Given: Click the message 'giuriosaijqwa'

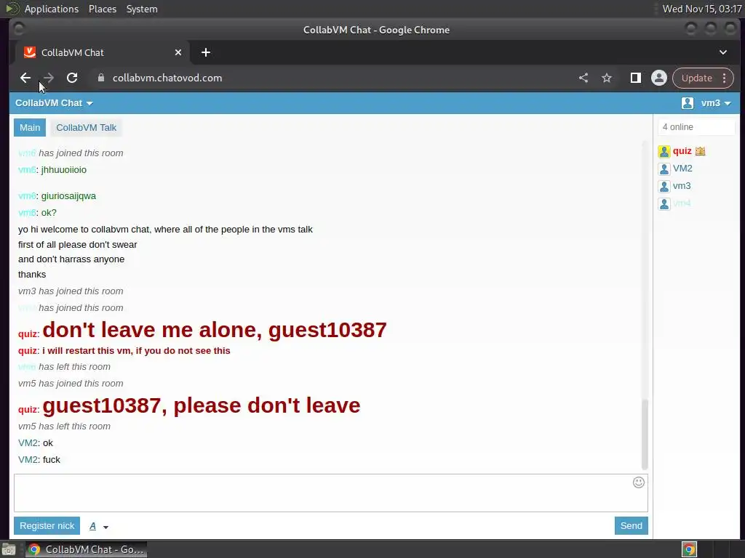Looking at the screenshot, I should (x=68, y=196).
